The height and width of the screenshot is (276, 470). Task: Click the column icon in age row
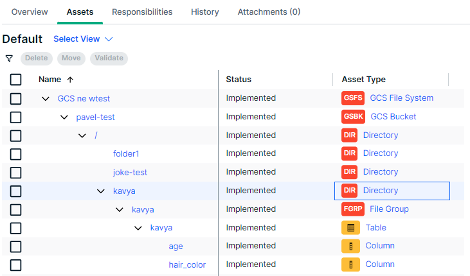click(x=350, y=246)
